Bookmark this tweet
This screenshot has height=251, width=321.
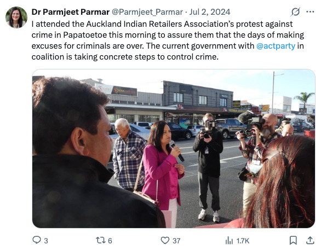(x=293, y=241)
